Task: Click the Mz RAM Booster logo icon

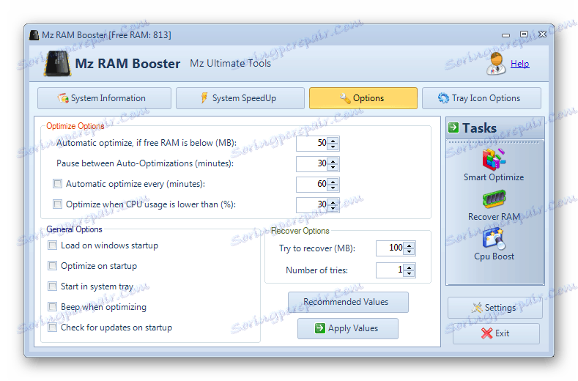Action: click(57, 64)
